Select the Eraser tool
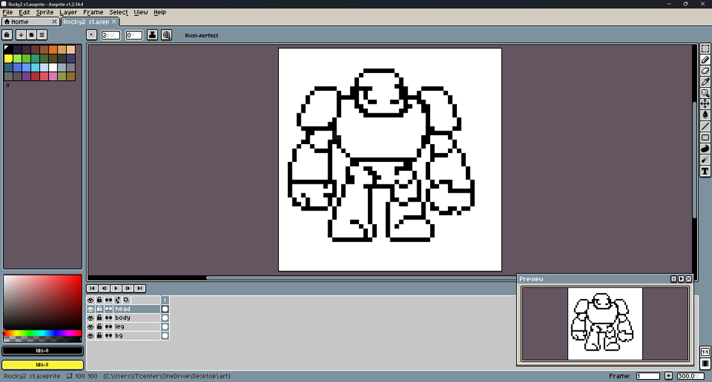 click(705, 71)
